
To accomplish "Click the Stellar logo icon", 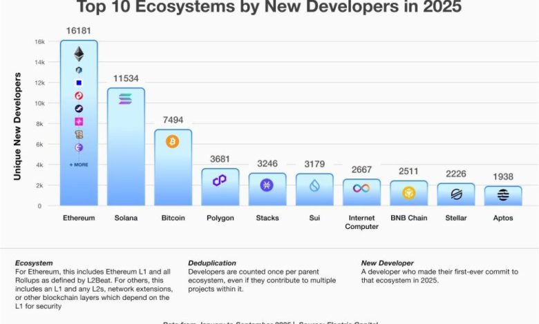I will [x=456, y=194].
